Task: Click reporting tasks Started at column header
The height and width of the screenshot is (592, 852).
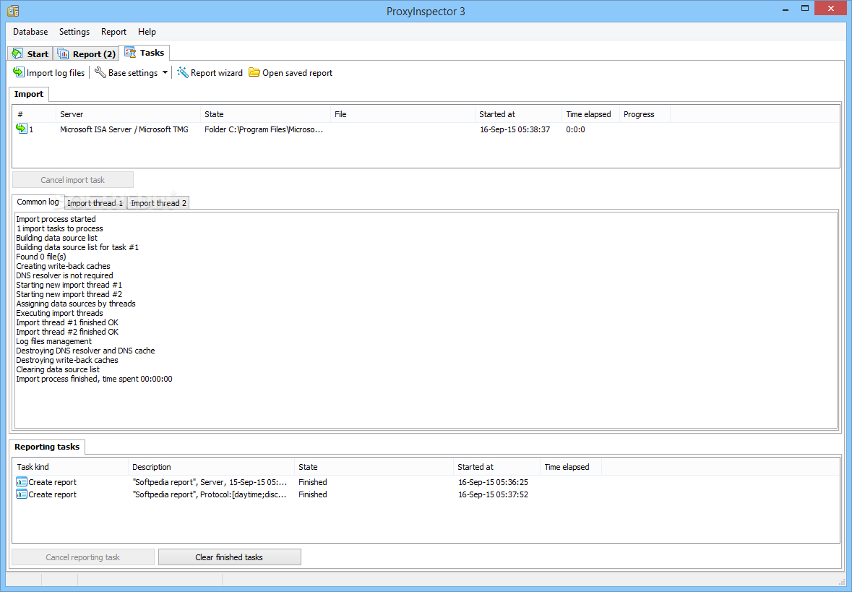Action: (x=496, y=467)
